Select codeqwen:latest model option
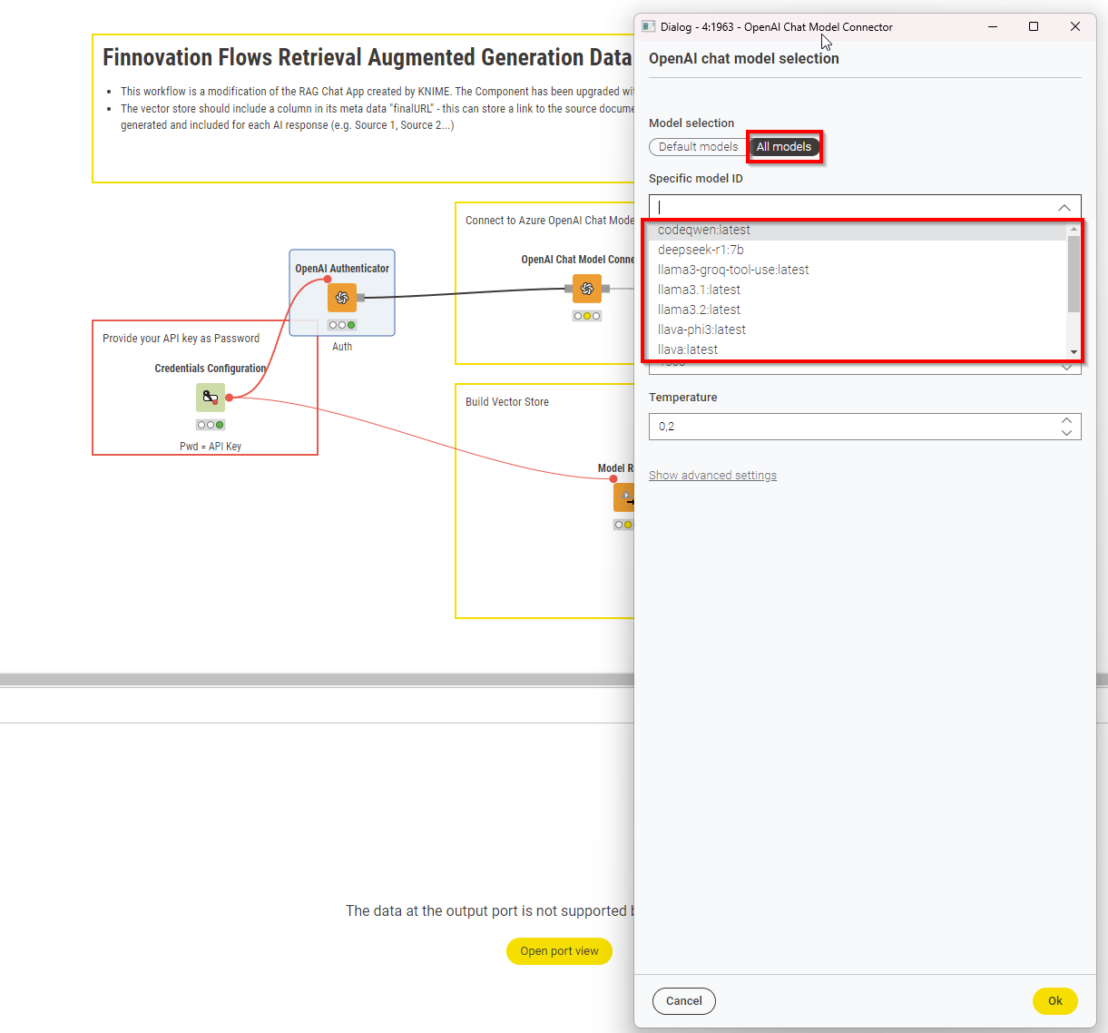 click(x=704, y=230)
